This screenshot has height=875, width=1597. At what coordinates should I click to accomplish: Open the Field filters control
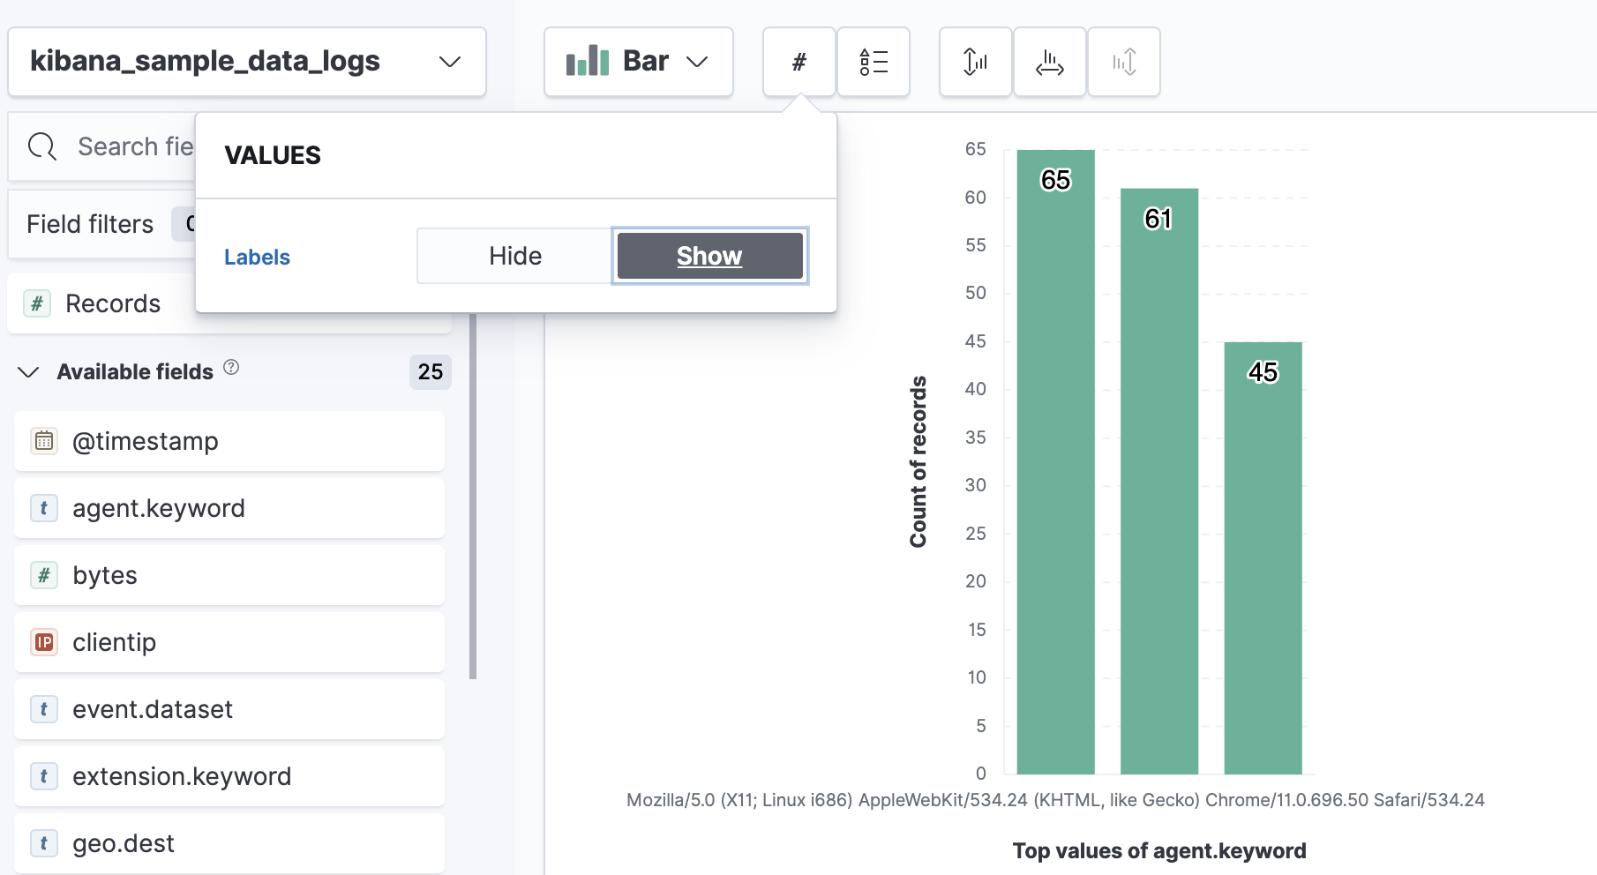tap(88, 224)
